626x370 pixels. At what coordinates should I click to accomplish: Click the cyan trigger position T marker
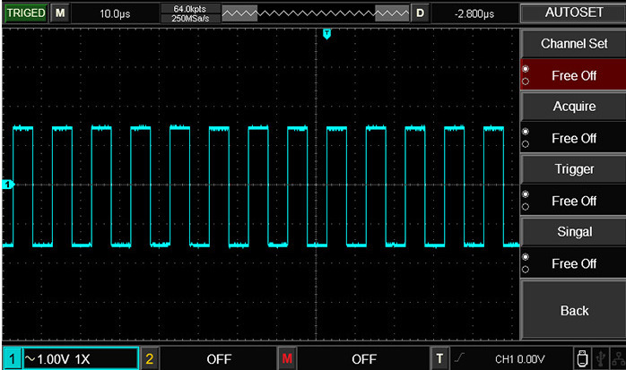point(327,34)
